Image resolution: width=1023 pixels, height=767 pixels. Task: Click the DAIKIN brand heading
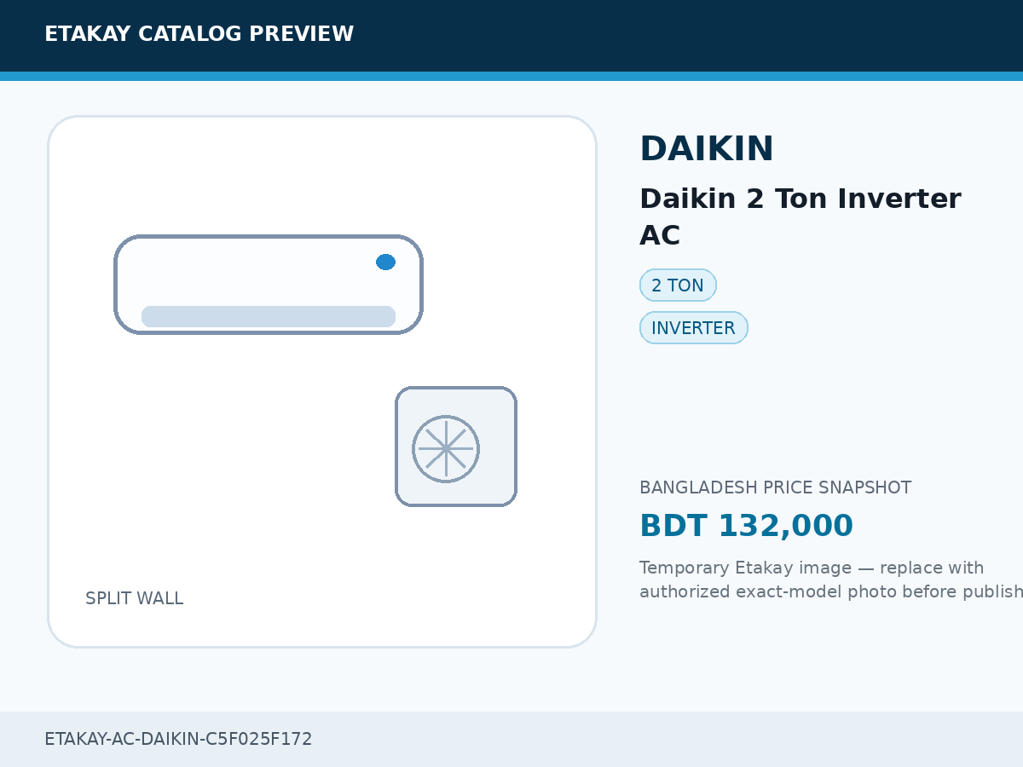pos(707,149)
